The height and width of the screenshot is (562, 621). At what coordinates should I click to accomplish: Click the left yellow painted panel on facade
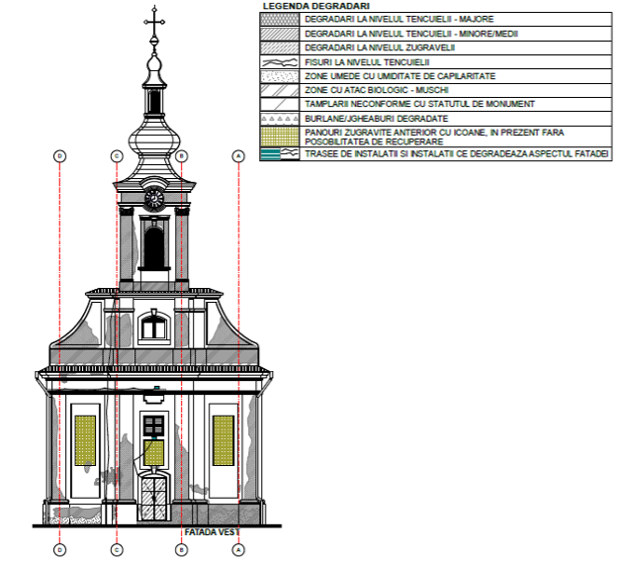pos(85,441)
